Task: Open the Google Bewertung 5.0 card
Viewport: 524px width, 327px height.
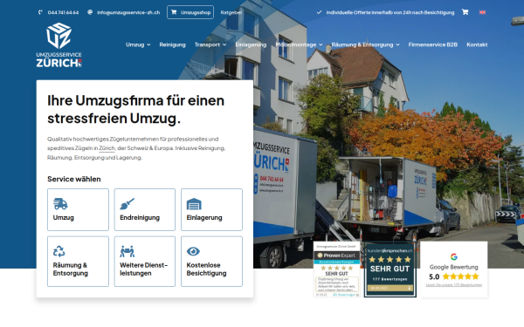Action: [x=454, y=269]
